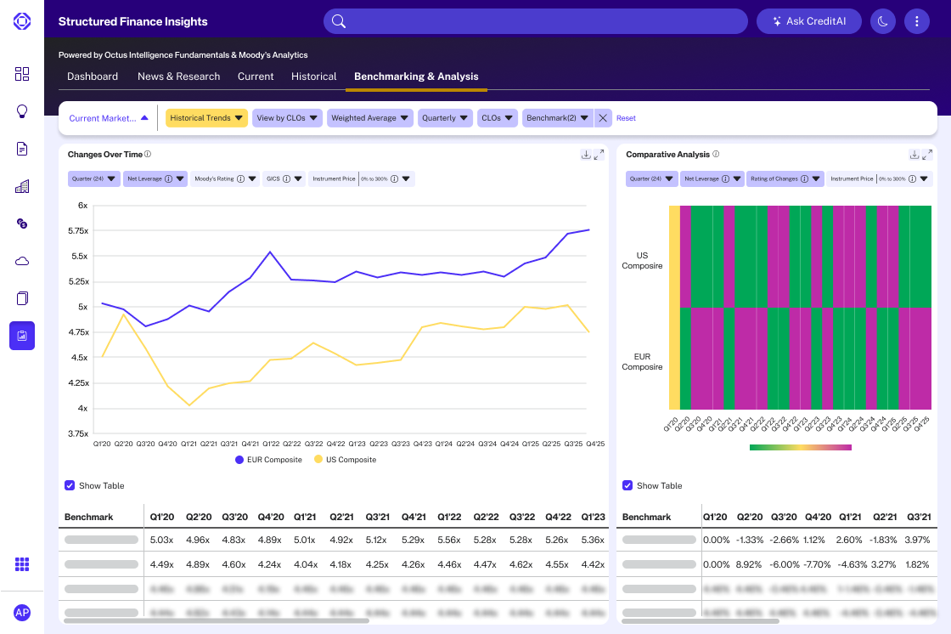Click the search magnifier in the top bar
951x634 pixels.
click(x=338, y=20)
